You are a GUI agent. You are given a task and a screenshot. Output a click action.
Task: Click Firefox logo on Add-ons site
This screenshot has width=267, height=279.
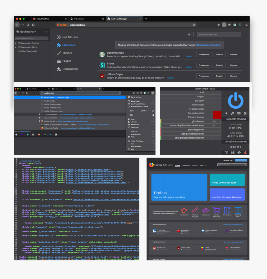(x=151, y=165)
